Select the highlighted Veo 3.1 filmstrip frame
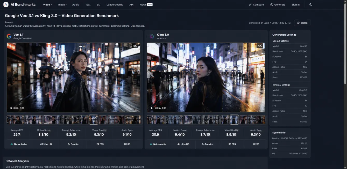 coord(94,120)
